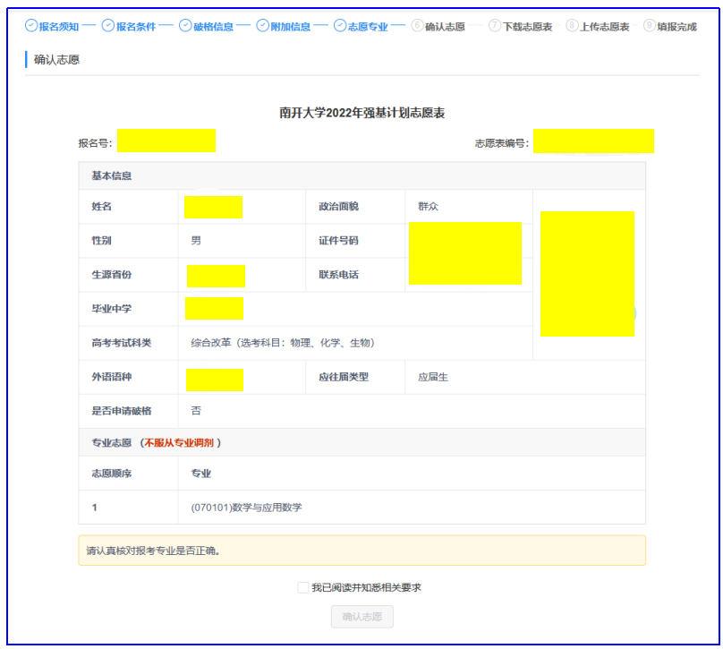This screenshot has width=723, height=649.
Task: Click the form title 南开大学2022年强基计划志愿表
Action: coord(362,113)
